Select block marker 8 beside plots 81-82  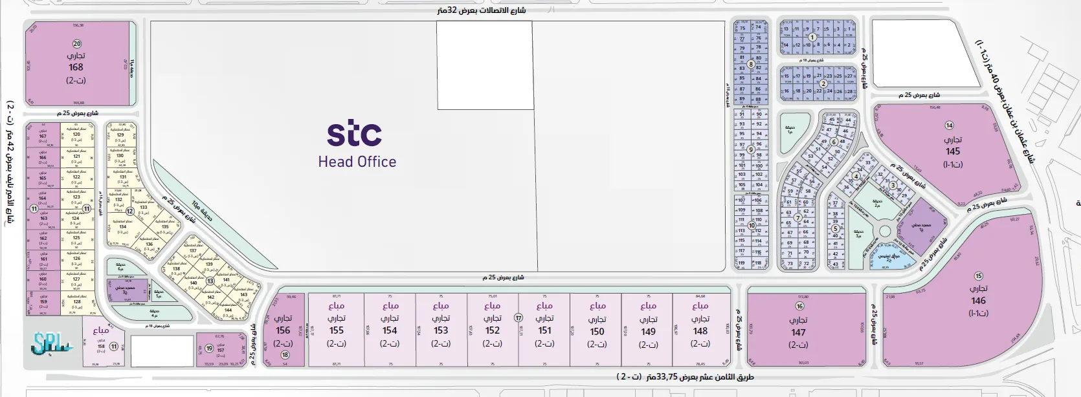coord(751,64)
